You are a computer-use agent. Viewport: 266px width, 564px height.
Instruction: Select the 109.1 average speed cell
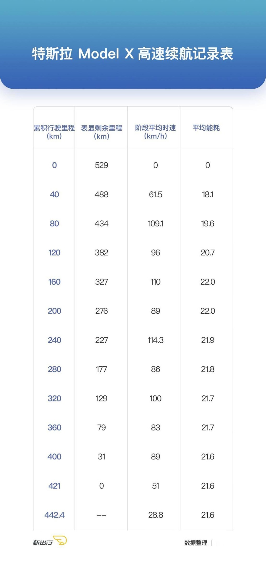(155, 223)
